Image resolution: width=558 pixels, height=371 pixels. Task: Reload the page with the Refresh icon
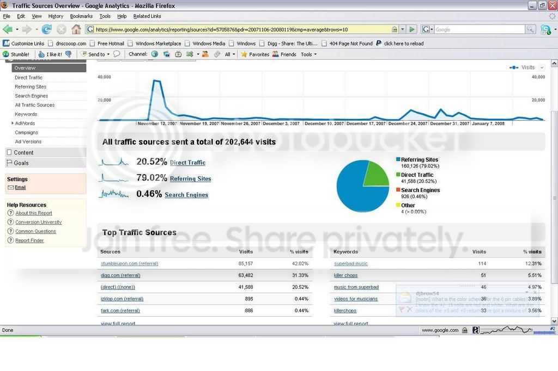(x=47, y=29)
